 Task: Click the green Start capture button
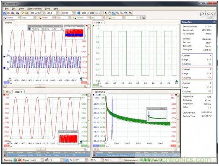tap(15, 160)
